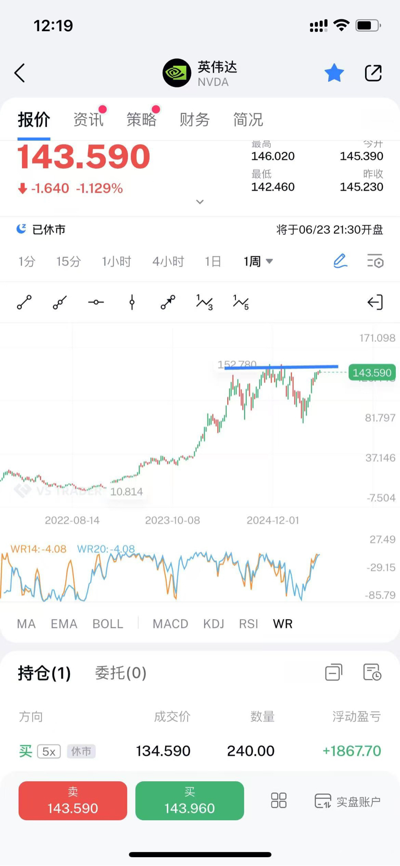The image size is (400, 866).
Task: Open the 委托(0) orders tab
Action: point(121,673)
